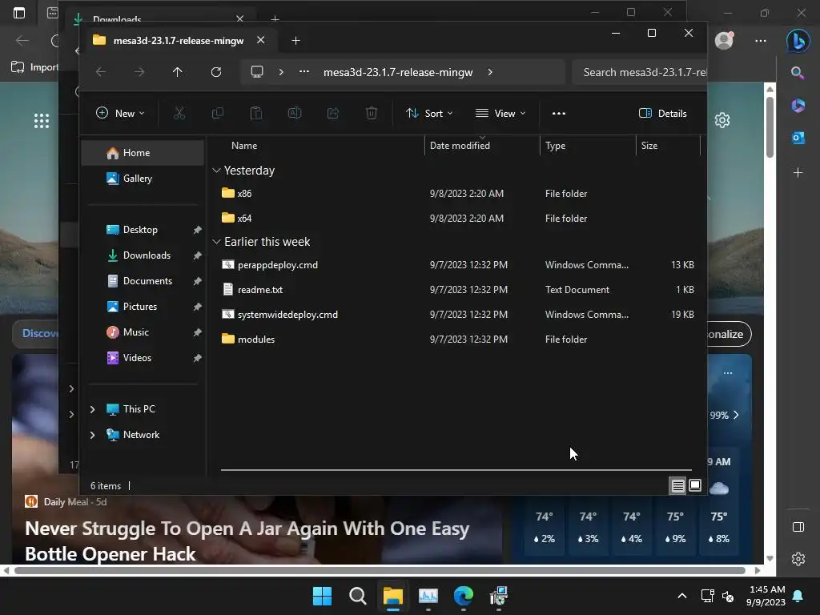Collapse the Yesterday group
Image resolution: width=820 pixels, height=615 pixels.
pos(216,171)
